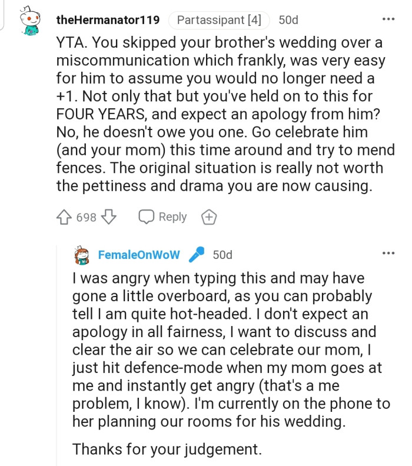Click the 'Thanks for your judgement.' line
This screenshot has height=466, width=412.
tap(167, 449)
